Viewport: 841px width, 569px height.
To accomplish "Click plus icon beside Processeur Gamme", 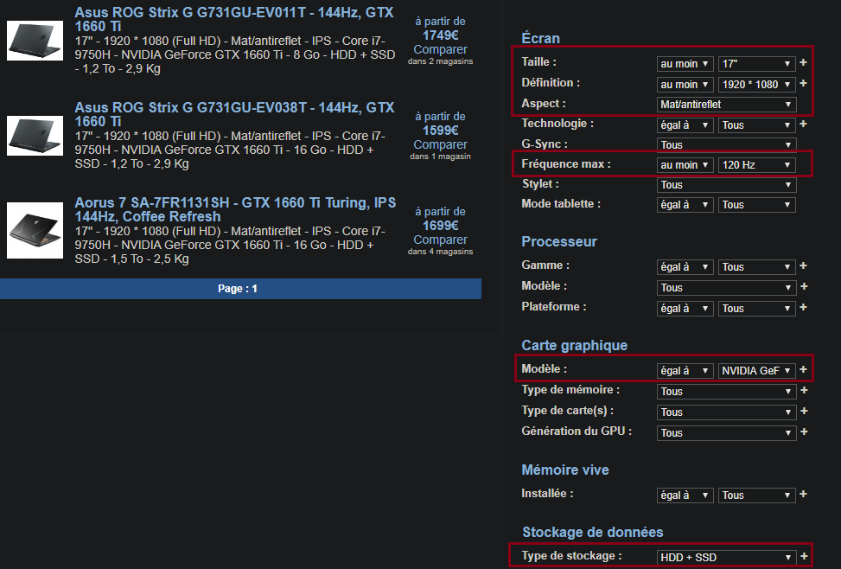I will tap(803, 265).
